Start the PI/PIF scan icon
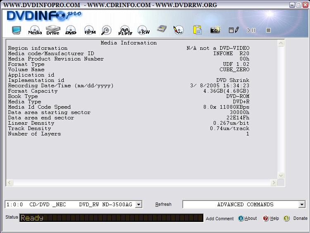 (125, 30)
